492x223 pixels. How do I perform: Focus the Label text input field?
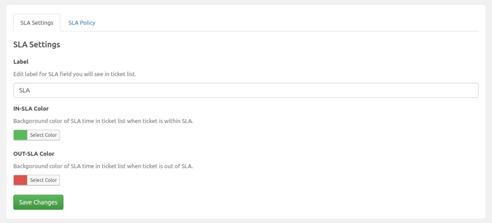(246, 90)
